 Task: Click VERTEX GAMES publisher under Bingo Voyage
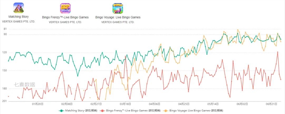pyautogui.click(x=118, y=22)
